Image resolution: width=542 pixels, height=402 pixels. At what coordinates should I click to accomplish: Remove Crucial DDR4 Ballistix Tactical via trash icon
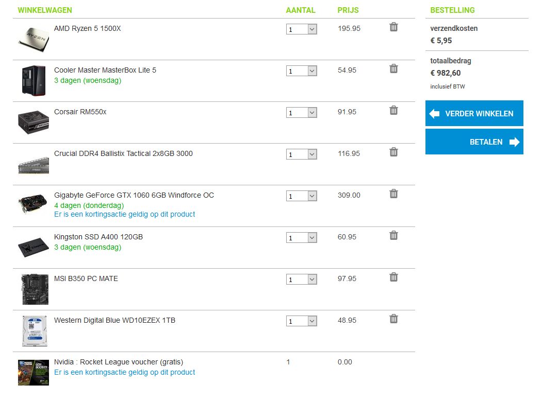(x=393, y=152)
